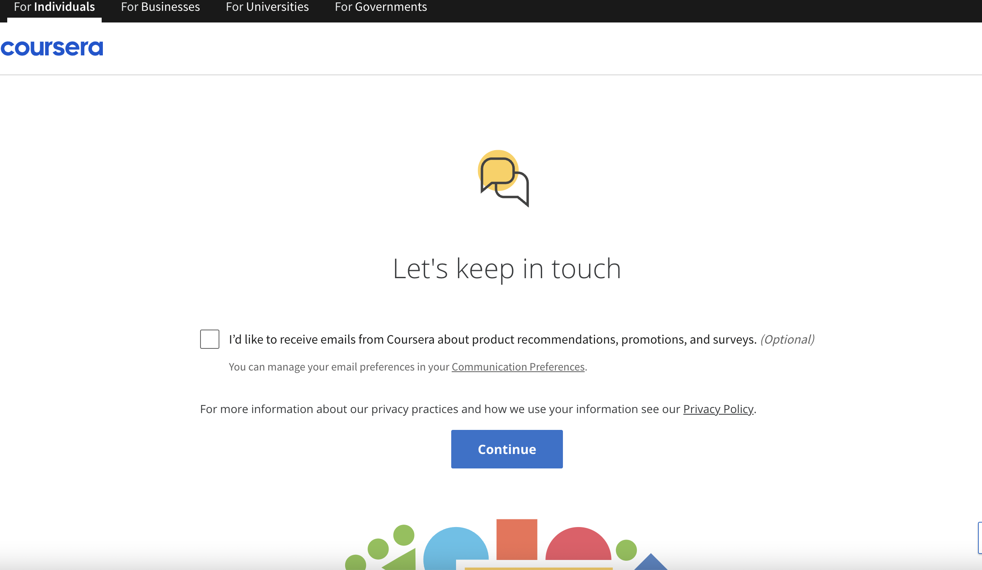The image size is (982, 570).
Task: Click the Coursera logo
Action: coord(52,48)
